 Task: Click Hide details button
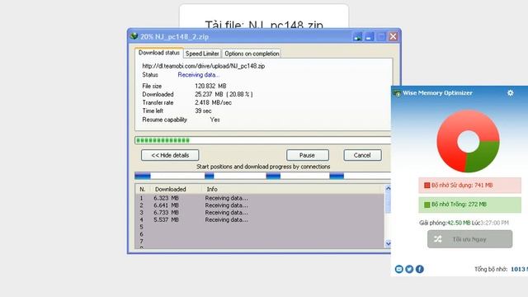[x=170, y=155]
